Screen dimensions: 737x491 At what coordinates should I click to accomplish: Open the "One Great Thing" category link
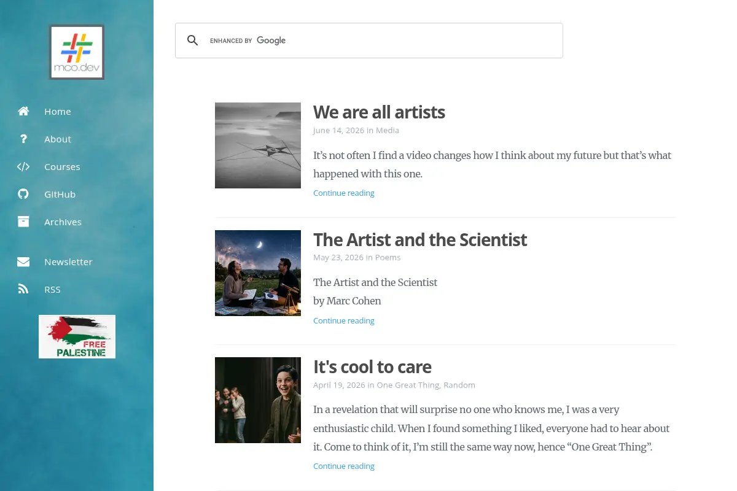tap(408, 385)
